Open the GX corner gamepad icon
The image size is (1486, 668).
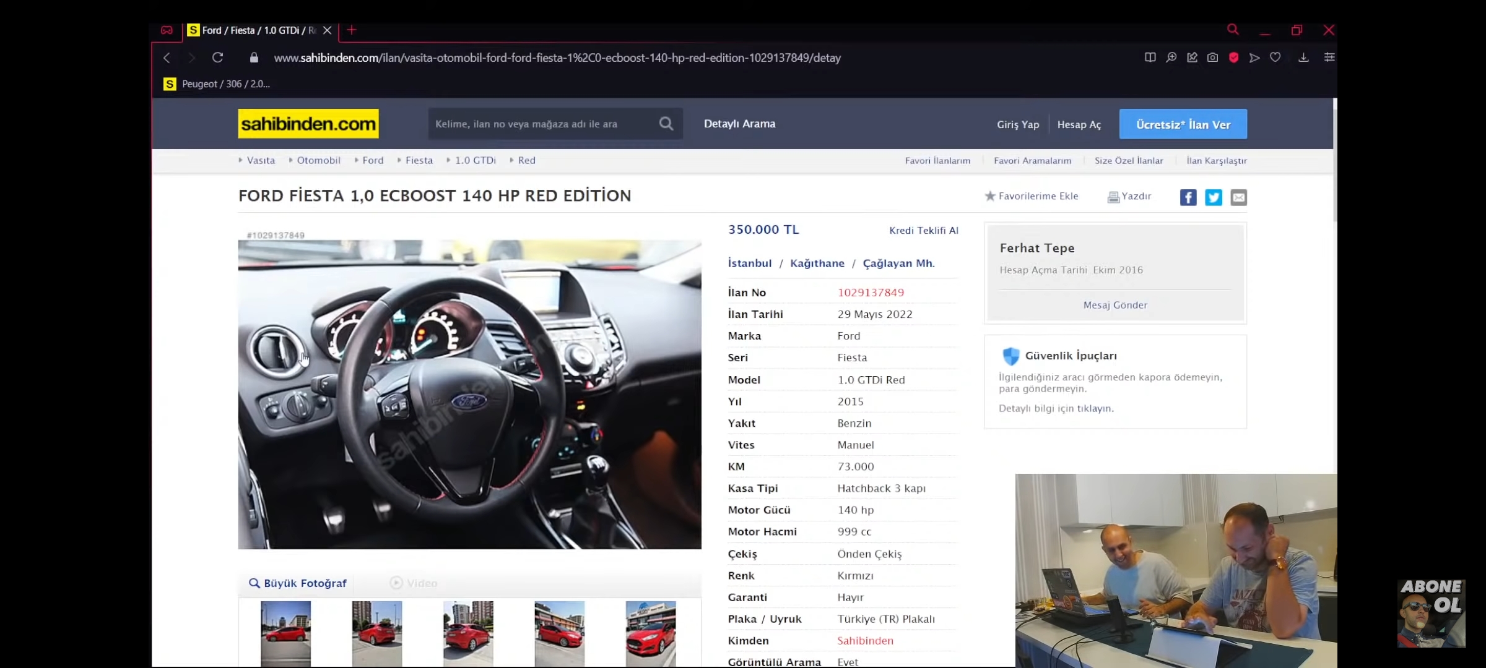[167, 30]
